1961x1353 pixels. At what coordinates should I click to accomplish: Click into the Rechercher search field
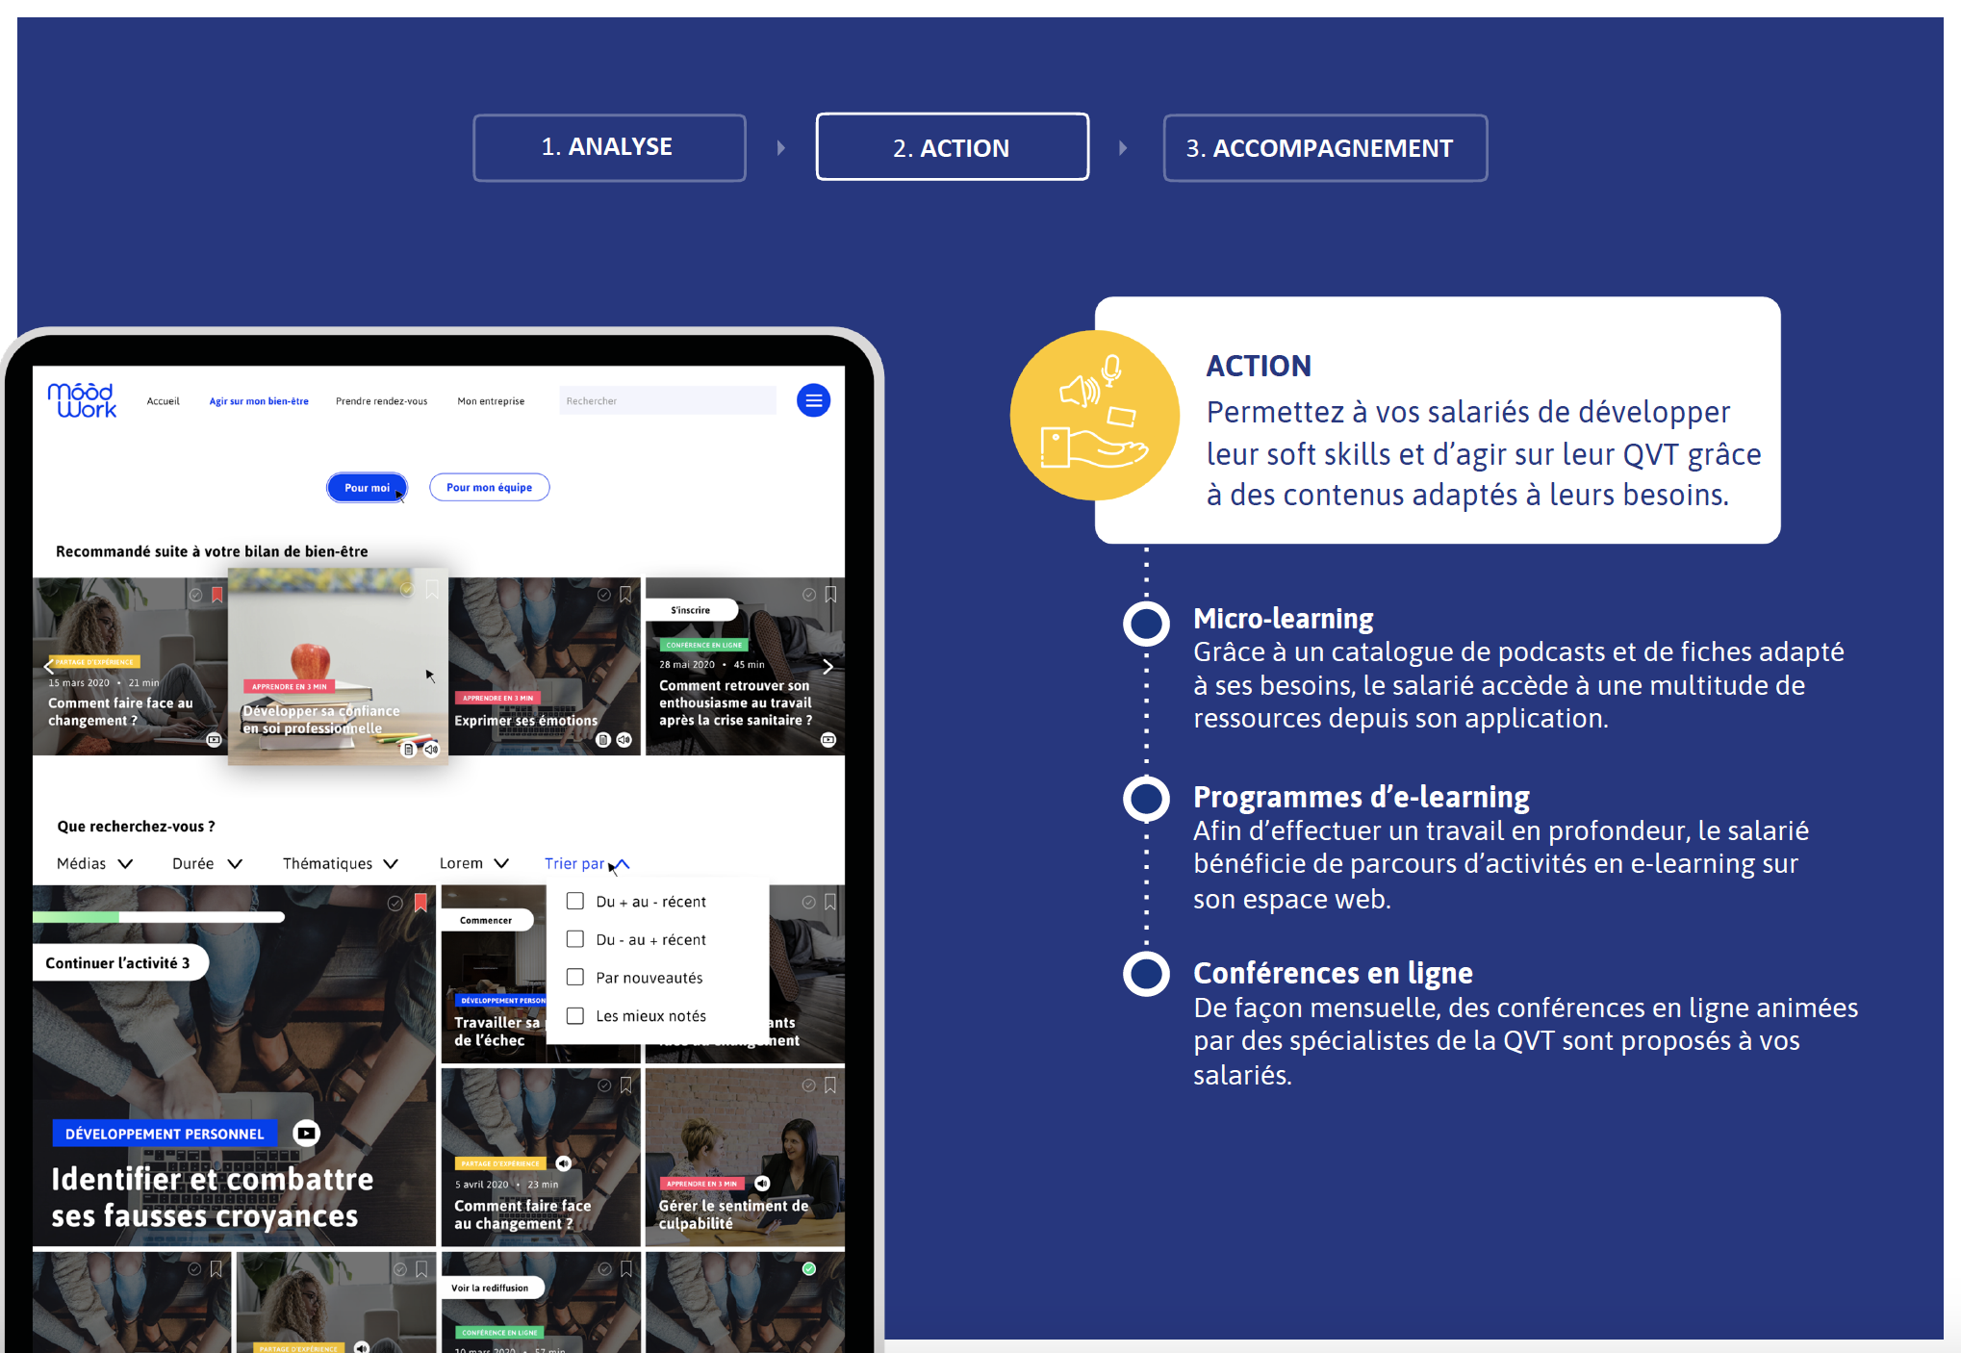click(x=668, y=400)
